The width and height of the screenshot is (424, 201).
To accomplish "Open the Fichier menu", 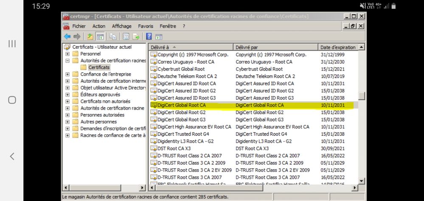I will [x=79, y=26].
